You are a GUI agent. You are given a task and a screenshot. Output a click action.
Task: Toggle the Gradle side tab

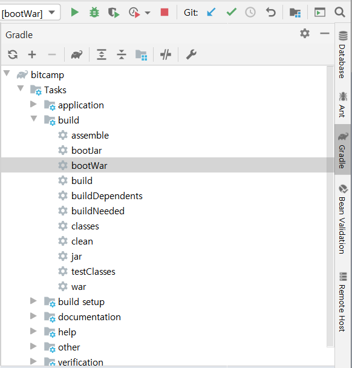[342, 149]
